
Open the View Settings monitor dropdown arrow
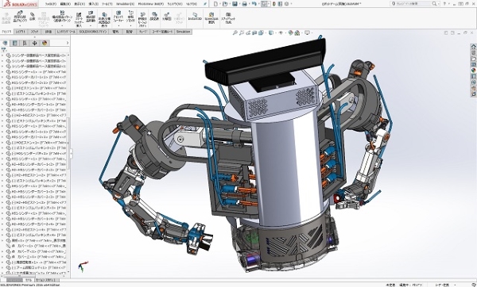[x=312, y=33]
